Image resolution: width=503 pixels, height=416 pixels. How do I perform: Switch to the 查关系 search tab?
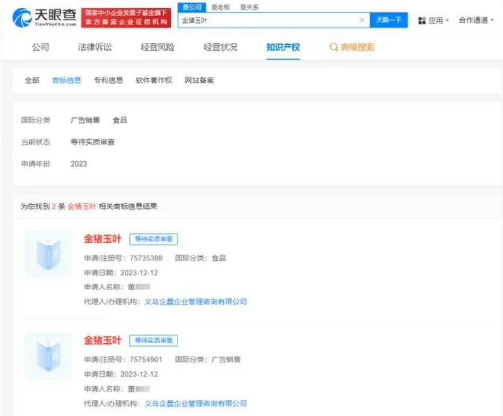[x=249, y=7]
